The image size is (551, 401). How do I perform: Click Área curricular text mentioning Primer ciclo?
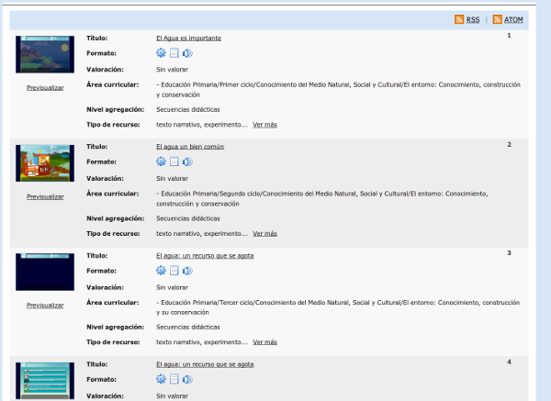[338, 90]
